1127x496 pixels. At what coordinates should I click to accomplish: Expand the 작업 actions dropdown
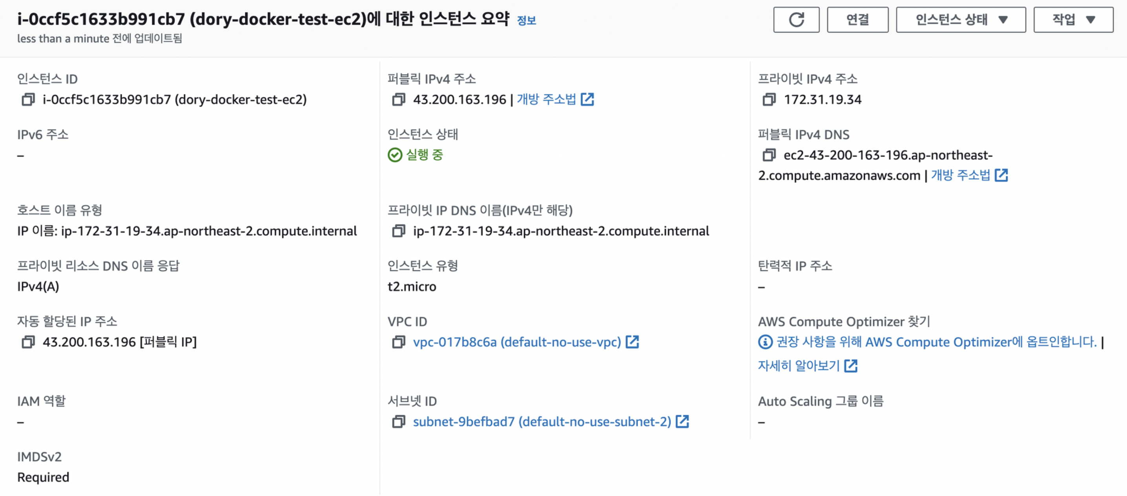pos(1073,20)
